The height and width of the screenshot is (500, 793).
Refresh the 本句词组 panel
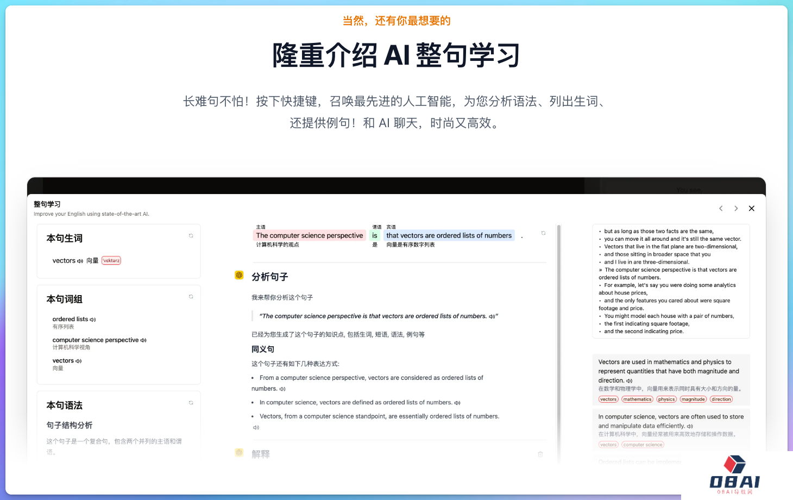[x=191, y=297]
